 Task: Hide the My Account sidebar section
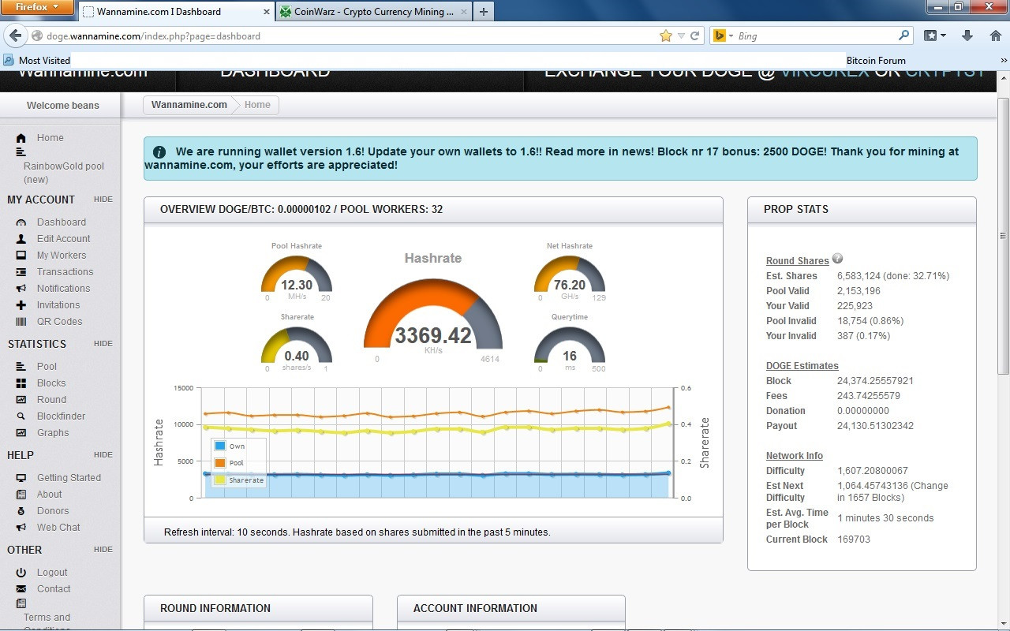[103, 200]
